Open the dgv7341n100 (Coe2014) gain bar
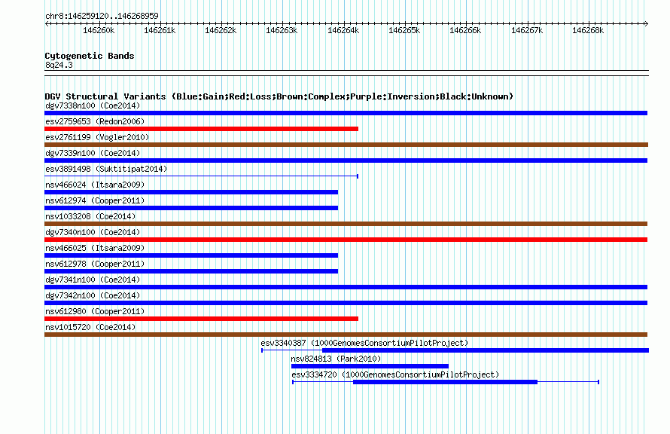Image resolution: width=670 pixels, height=434 pixels. (346, 287)
